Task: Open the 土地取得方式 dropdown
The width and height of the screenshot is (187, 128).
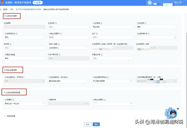Action: click(24, 37)
